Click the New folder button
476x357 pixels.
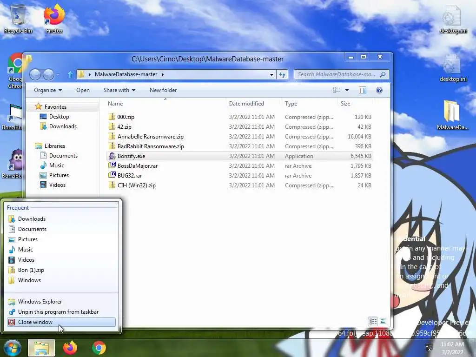163,90
